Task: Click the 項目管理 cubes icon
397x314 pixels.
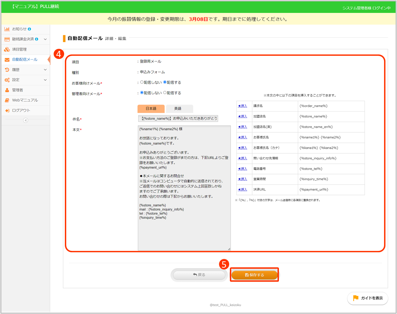Action: click(7, 49)
